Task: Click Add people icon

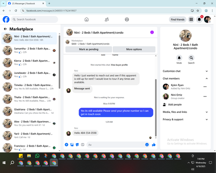Action: point(165,105)
